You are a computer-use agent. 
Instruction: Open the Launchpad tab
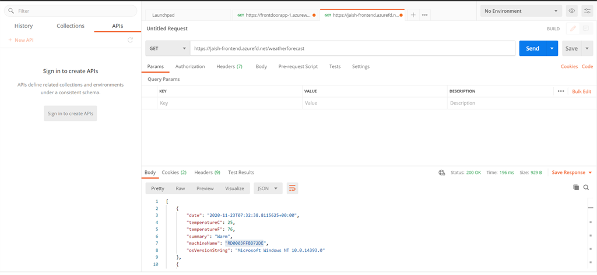pos(188,15)
